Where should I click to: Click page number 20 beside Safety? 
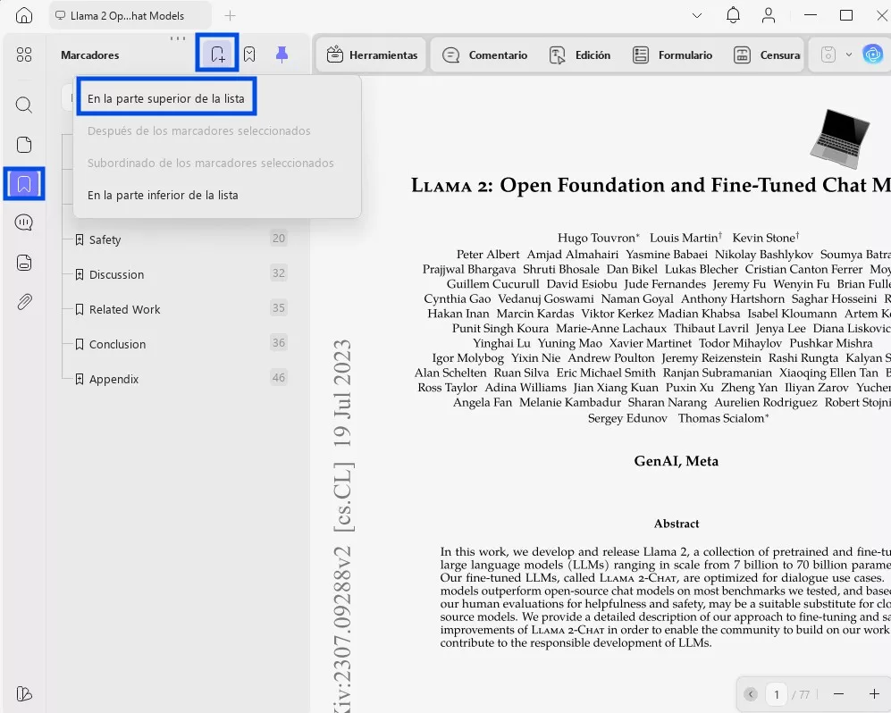pos(279,239)
